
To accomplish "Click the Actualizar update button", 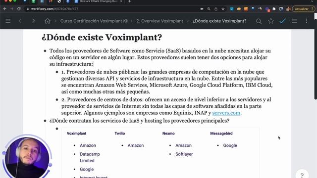I will tap(304, 9).
